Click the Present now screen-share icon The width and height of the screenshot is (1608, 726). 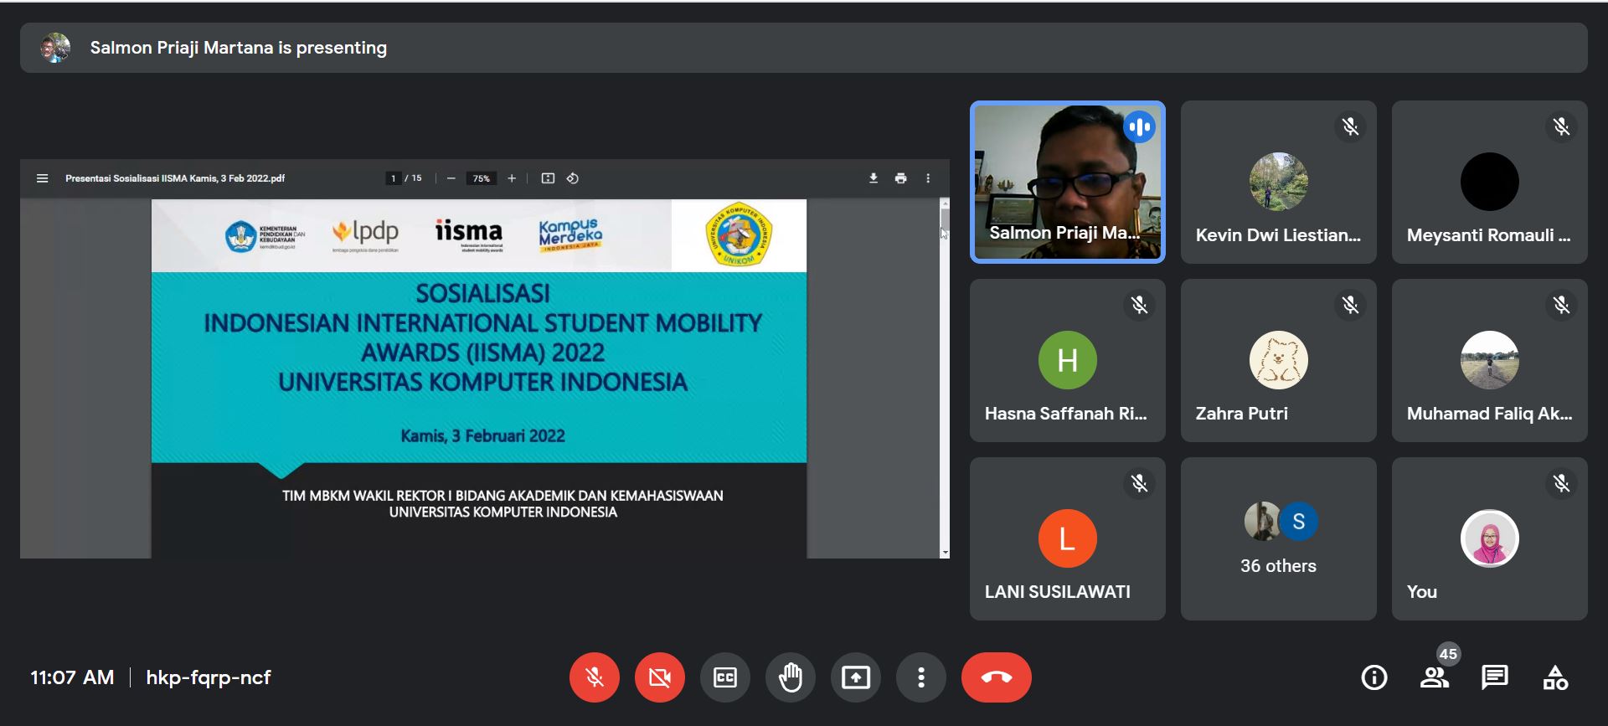[856, 677]
